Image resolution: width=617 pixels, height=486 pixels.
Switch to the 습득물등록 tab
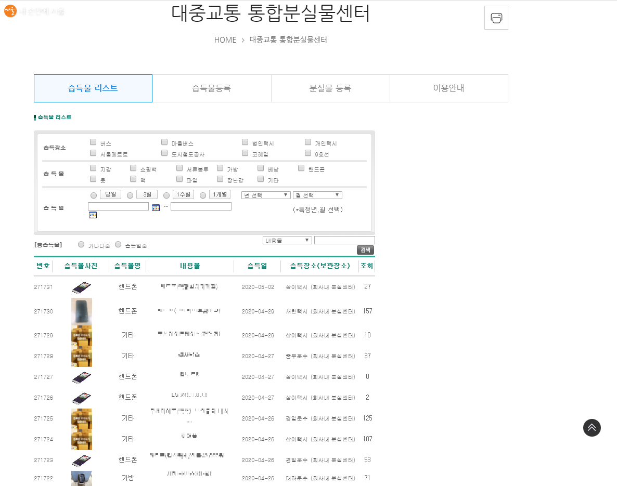(211, 88)
